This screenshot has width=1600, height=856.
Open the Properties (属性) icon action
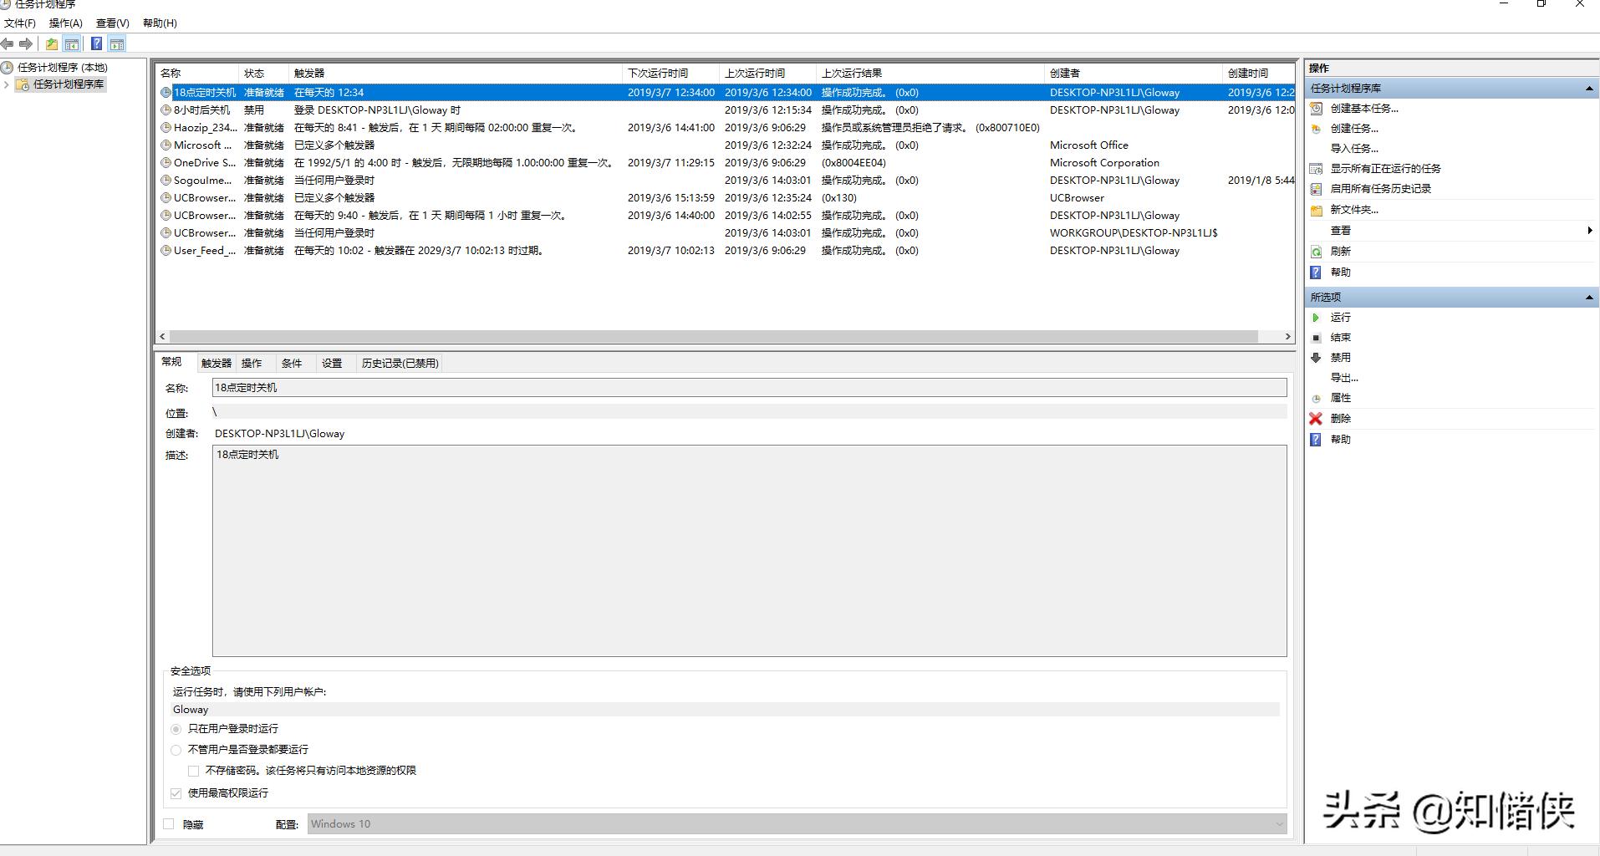pyautogui.click(x=1316, y=399)
